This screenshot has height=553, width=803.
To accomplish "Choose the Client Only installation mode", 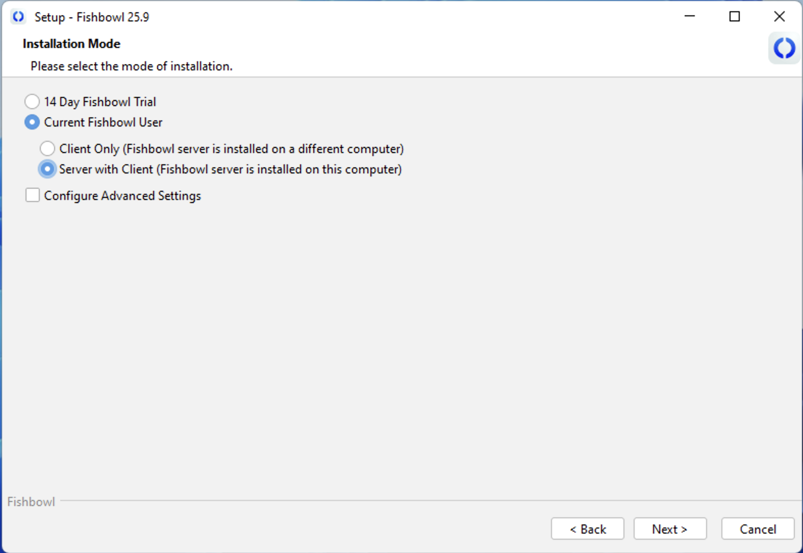I will pos(47,148).
